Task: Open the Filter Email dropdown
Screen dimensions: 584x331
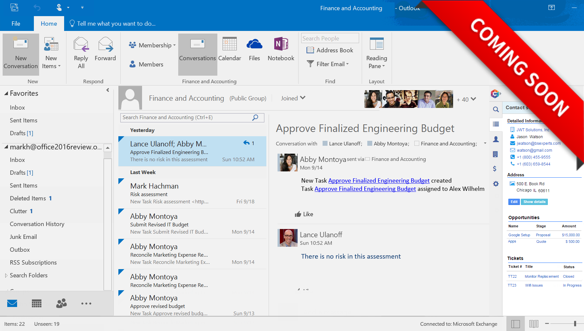Action: 328,64
